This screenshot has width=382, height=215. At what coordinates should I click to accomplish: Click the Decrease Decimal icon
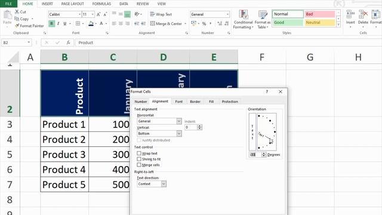[x=227, y=23]
